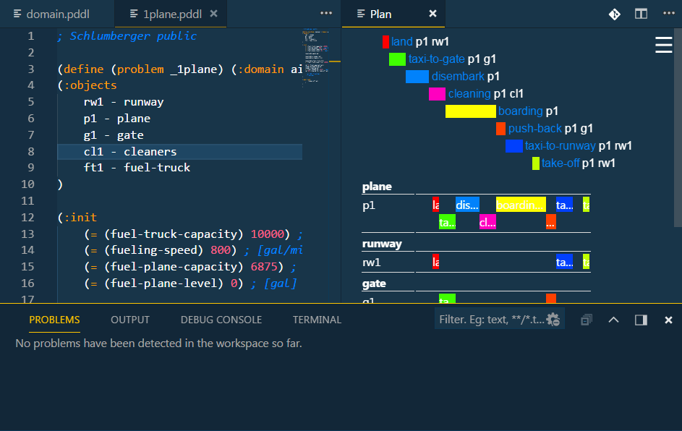Screen dimensions: 682x431
Task: Click the yellow 'boardin...' block in the p1 swimlane
Action: [x=521, y=205]
